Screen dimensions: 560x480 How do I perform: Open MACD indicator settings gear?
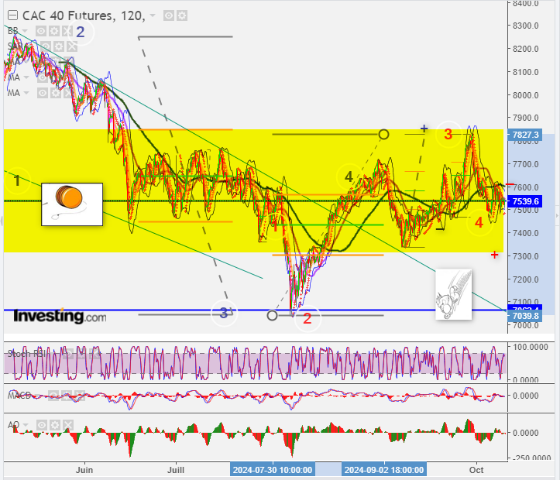tap(67, 396)
